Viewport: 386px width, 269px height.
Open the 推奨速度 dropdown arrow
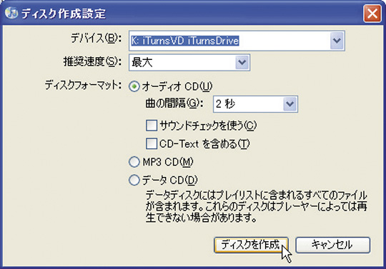click(x=242, y=62)
